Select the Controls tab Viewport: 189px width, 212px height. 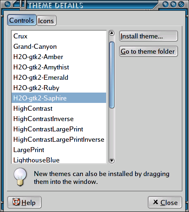(22, 20)
